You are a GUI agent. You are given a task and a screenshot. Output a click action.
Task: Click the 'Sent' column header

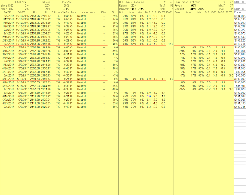pos(73,12)
